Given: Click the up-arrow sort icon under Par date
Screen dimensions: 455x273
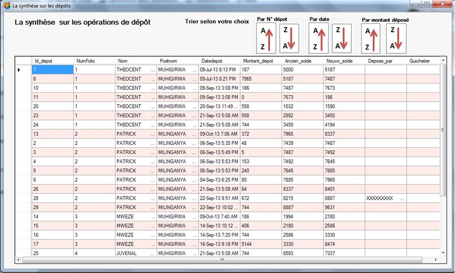Looking at the screenshot, I should (x=319, y=38).
